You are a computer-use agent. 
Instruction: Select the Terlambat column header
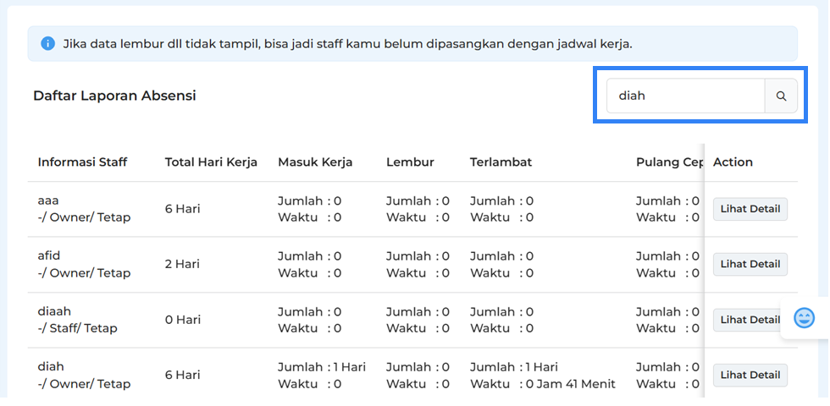pyautogui.click(x=501, y=162)
